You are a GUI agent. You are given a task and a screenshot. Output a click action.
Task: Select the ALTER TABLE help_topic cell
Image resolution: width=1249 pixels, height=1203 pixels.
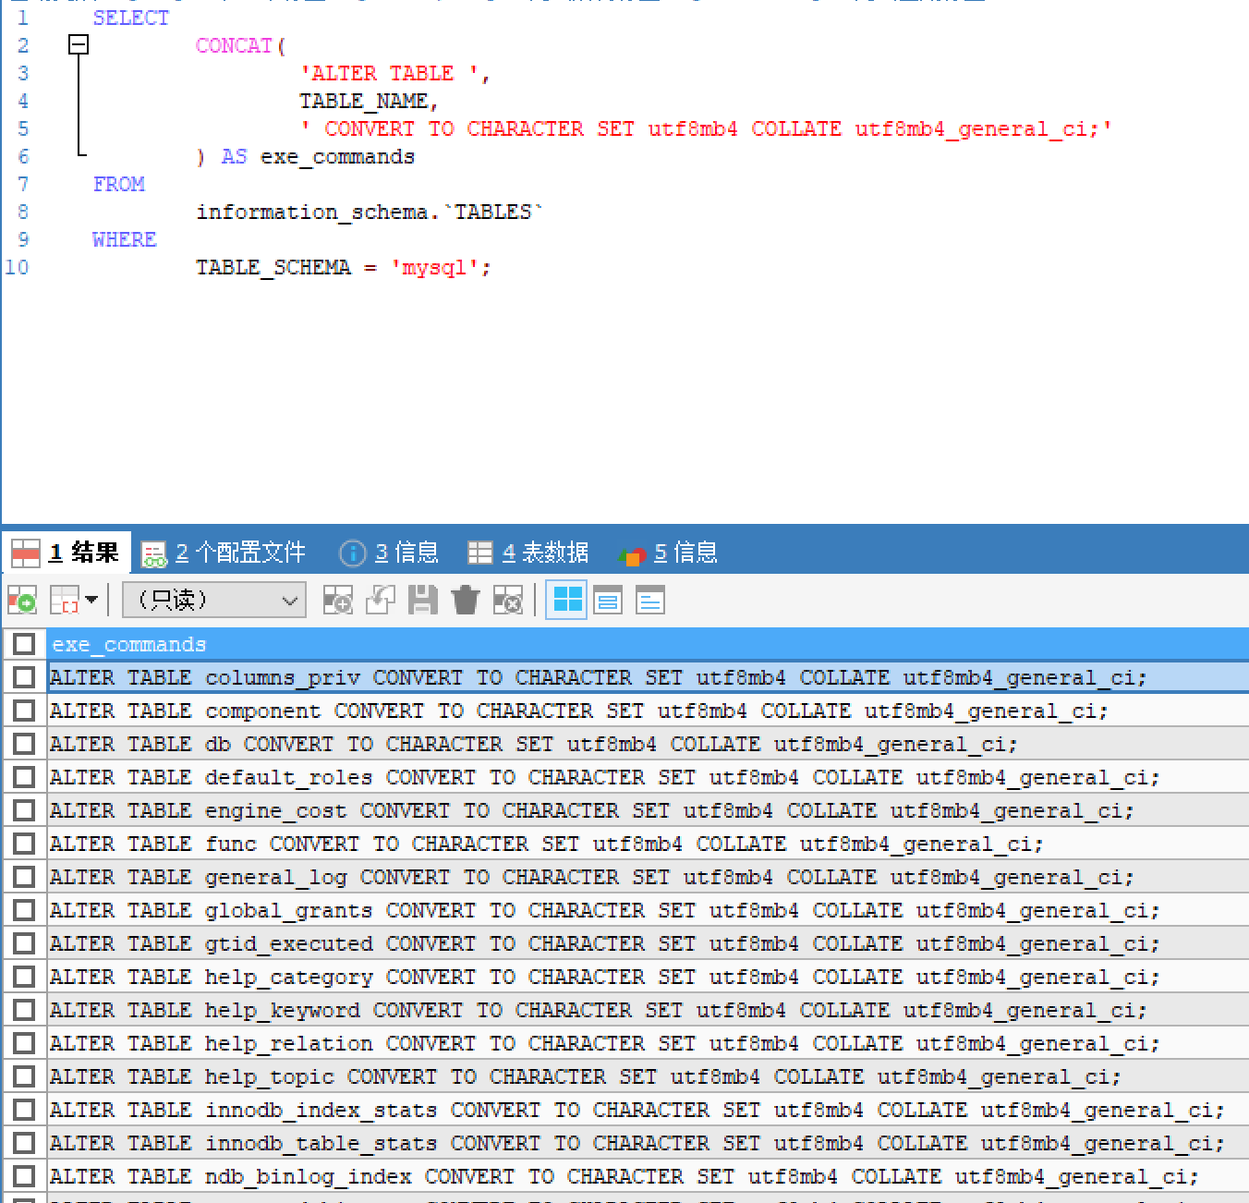[x=648, y=1076]
